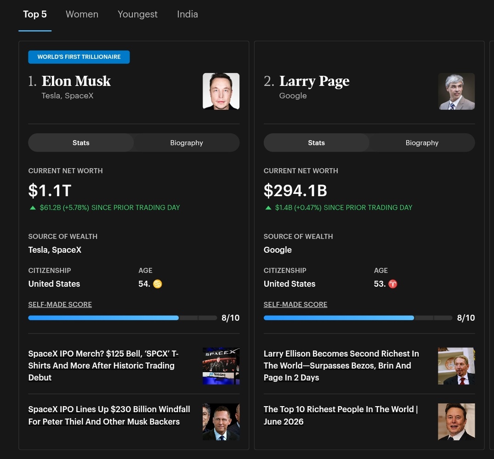Open SpaceX IPO $230 Billion Windfall article
Image resolution: width=494 pixels, height=459 pixels.
coord(109,415)
